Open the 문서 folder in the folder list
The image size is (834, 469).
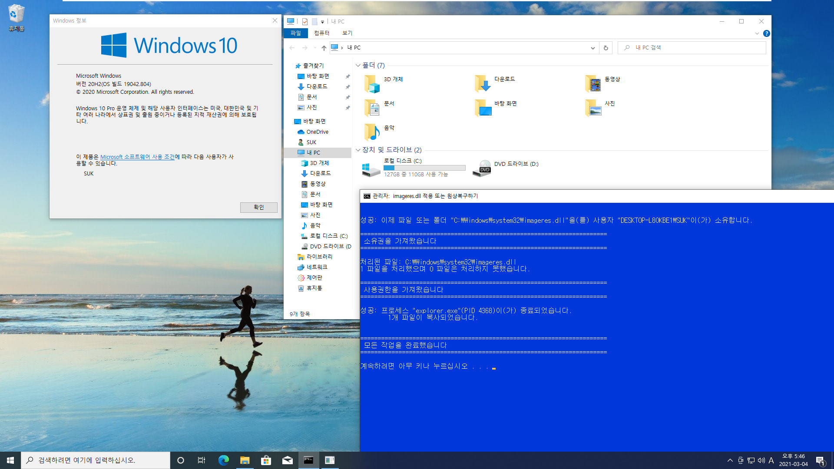[x=379, y=108]
